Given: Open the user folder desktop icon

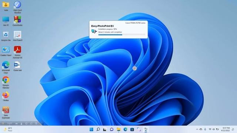Looking at the screenshot, I should coord(6,6).
